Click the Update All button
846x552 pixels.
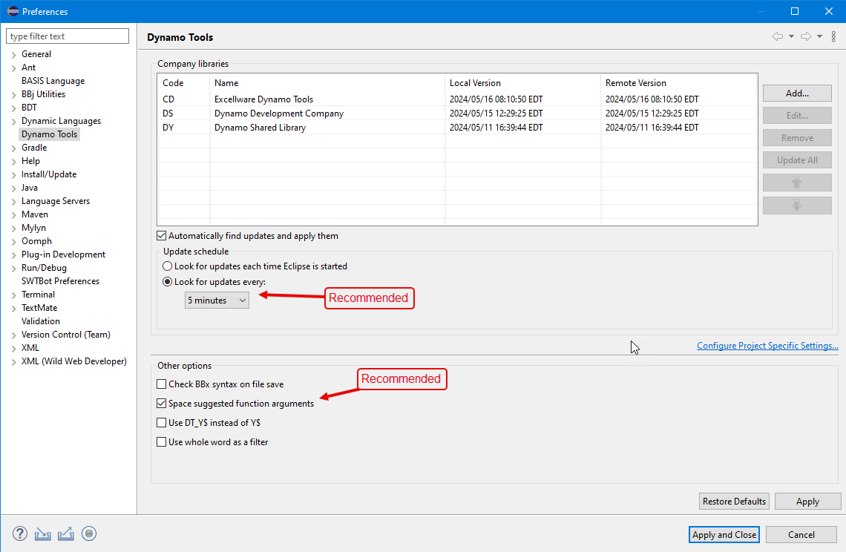797,160
